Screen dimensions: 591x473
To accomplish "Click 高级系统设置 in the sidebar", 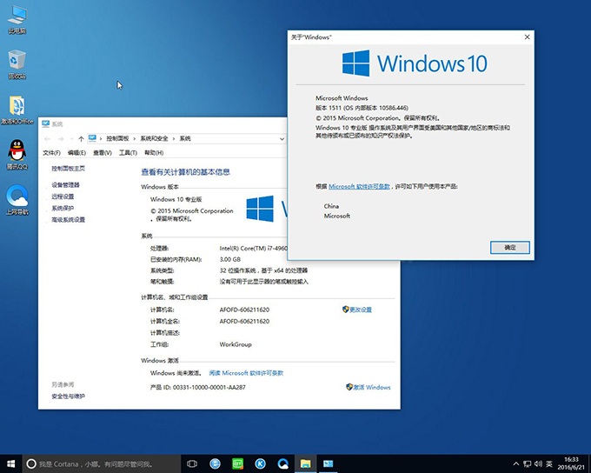I will tap(68, 220).
